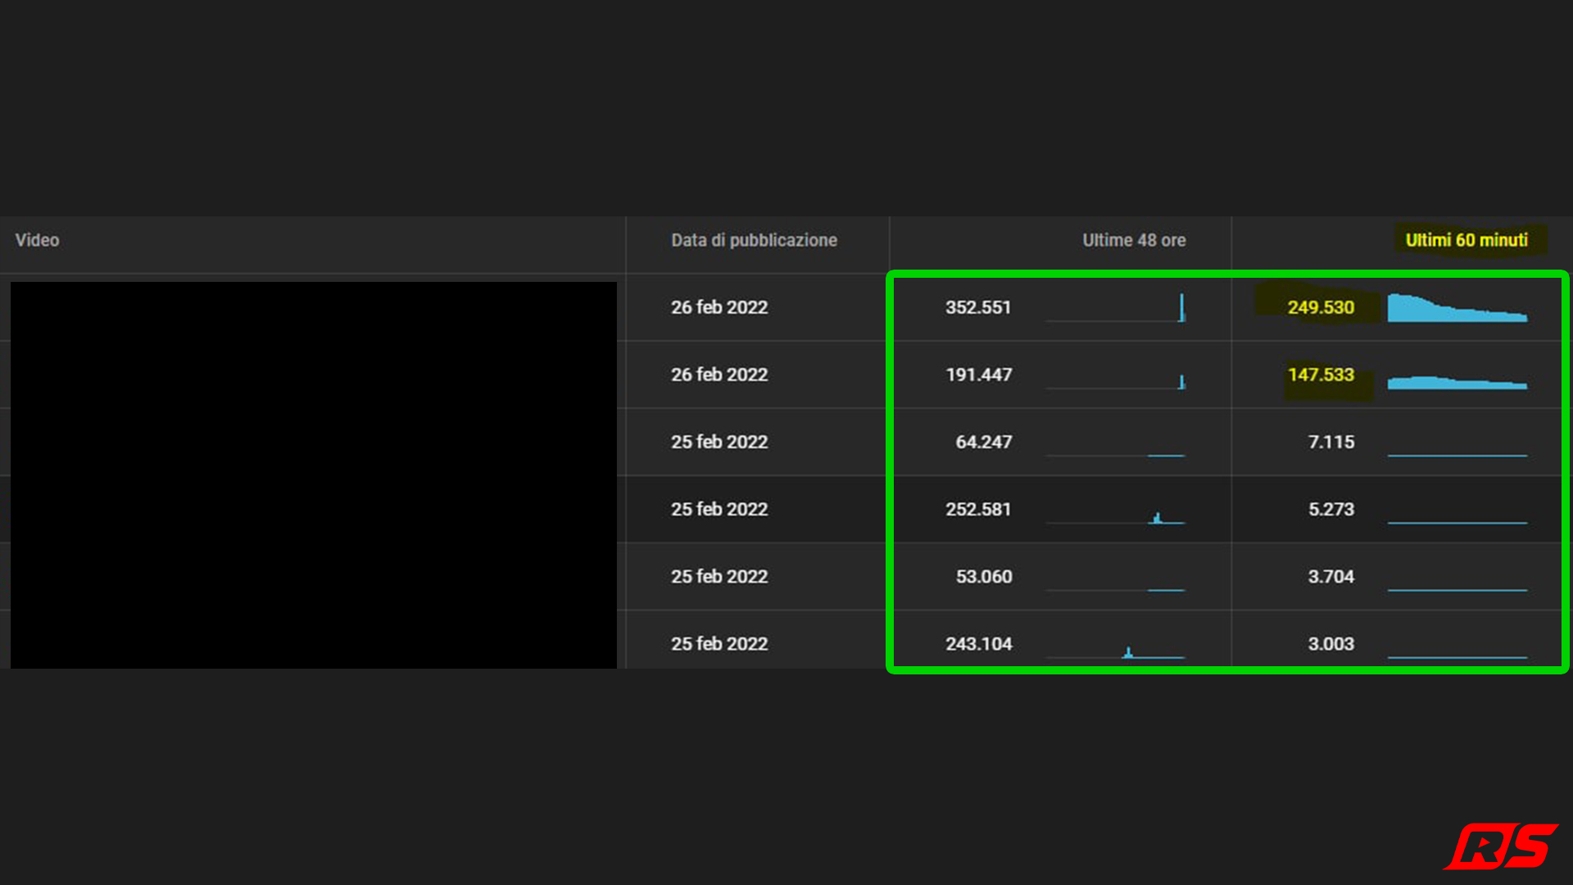Image resolution: width=1573 pixels, height=885 pixels.
Task: Click the highlighted 147.533 value
Action: [1321, 374]
